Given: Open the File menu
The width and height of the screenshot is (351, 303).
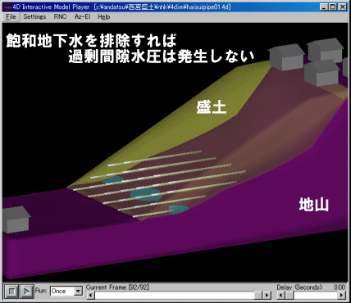Looking at the screenshot, I should click(x=11, y=17).
